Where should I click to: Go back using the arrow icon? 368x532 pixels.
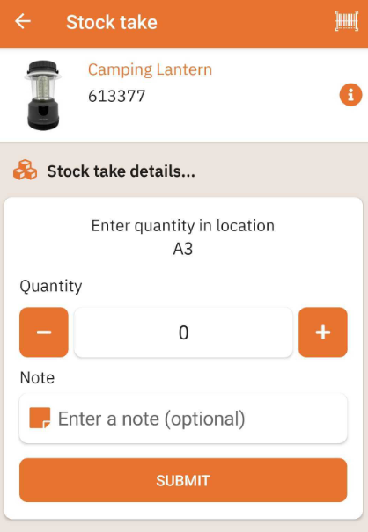[23, 22]
